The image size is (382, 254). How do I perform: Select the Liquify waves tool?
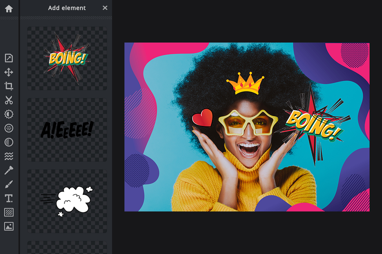(x=9, y=156)
